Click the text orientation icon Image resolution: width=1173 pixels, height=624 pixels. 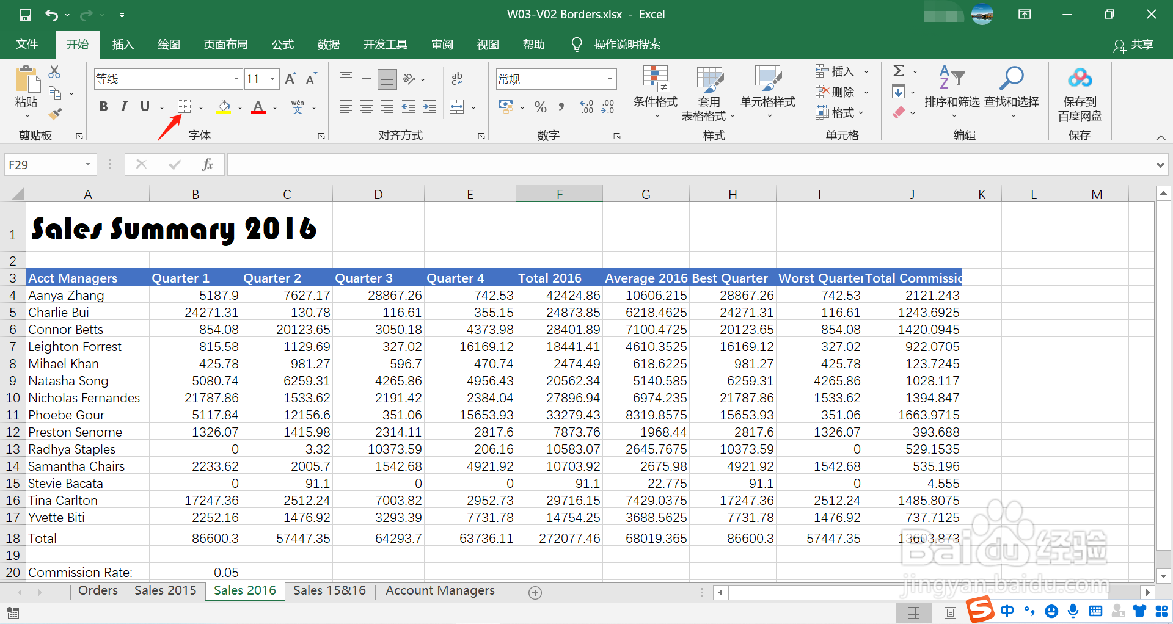[409, 79]
